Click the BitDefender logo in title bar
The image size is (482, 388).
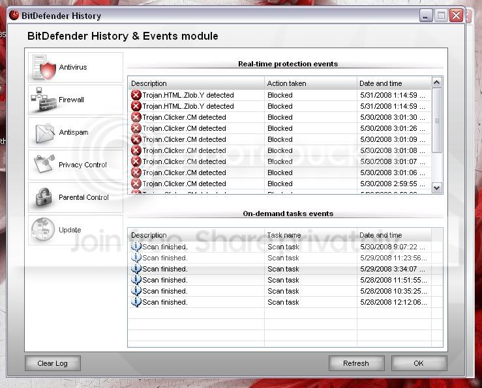[x=14, y=16]
